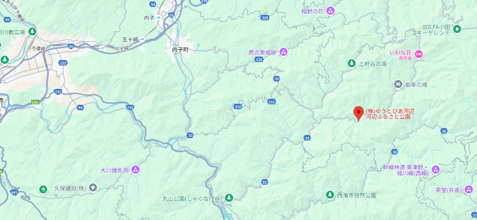Viewport: 477px width, 220px height.
Task: Click the 河川敷広場 park icon
Action: click(32, 31)
